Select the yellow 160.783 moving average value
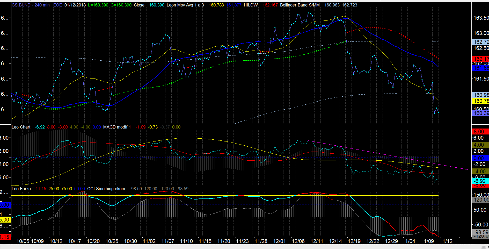Viewport: 489px width, 249px height. click(216, 5)
